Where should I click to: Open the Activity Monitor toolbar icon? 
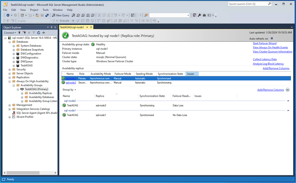[x=133, y=15]
